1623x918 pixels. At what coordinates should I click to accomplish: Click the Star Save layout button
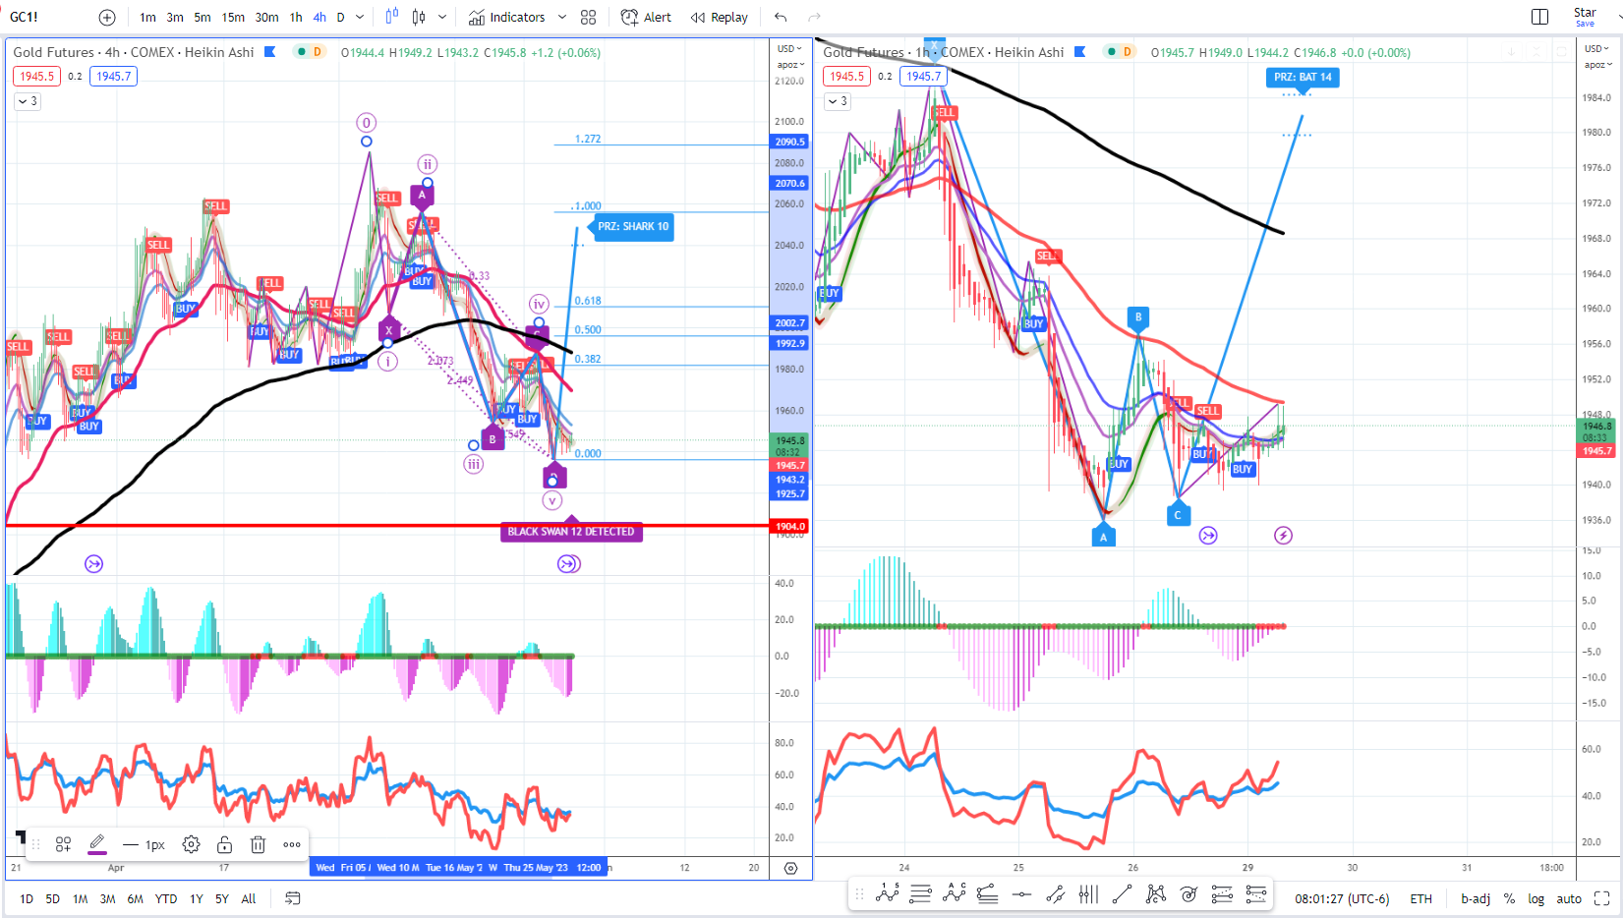pos(1585,17)
